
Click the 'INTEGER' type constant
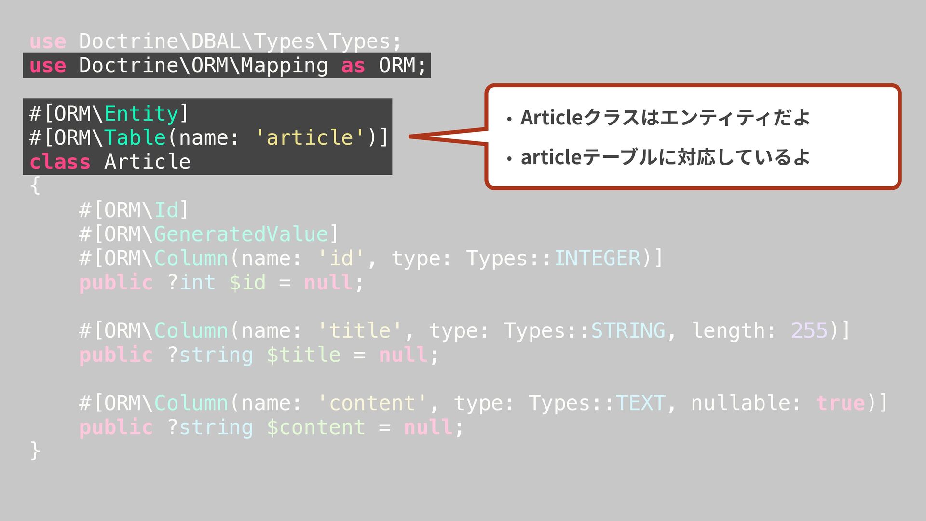[597, 259]
